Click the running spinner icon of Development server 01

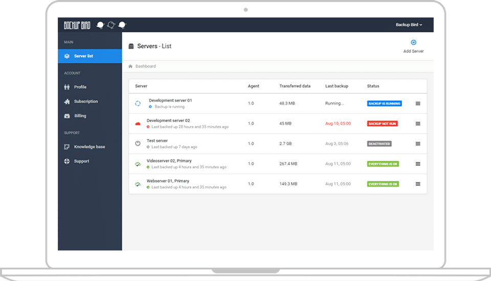point(138,104)
